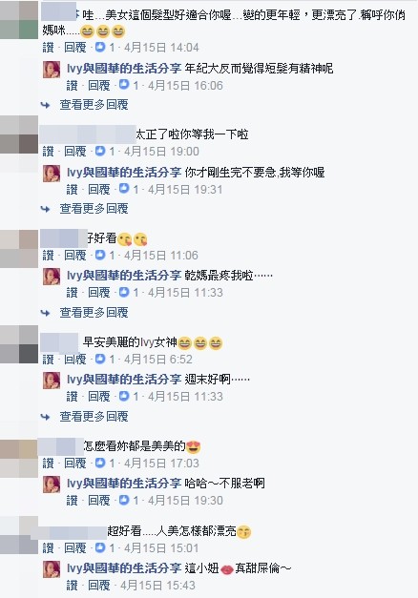
Task: Open timestamp 4月15日 15:43 on last reply
Action: 158,585
